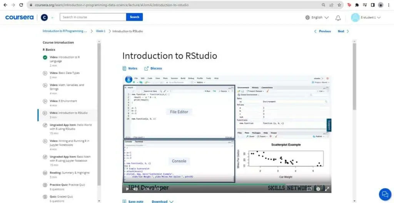Open the video transcript captions icon
The height and width of the screenshot is (203, 394).
pos(310,189)
